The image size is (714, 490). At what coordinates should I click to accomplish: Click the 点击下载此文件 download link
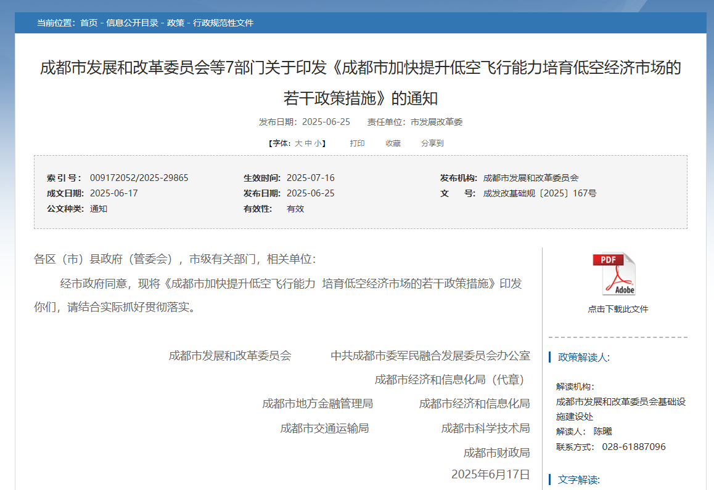618,309
